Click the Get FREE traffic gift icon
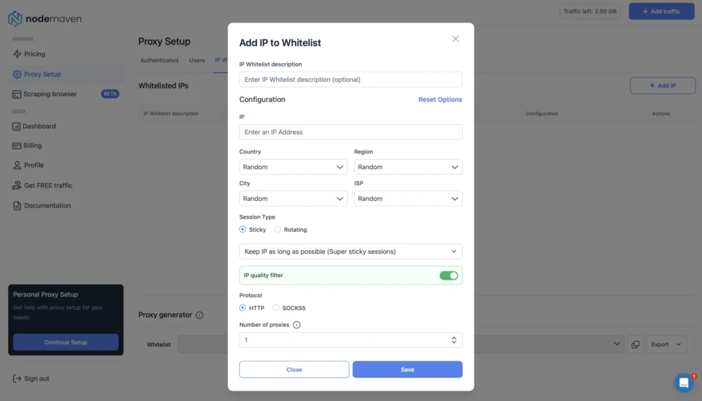Viewport: 702px width, 401px height. pyautogui.click(x=16, y=185)
